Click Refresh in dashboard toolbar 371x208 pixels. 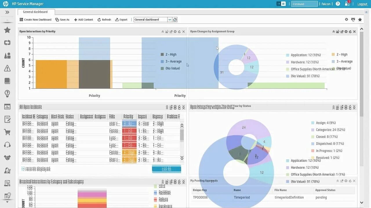(104, 20)
